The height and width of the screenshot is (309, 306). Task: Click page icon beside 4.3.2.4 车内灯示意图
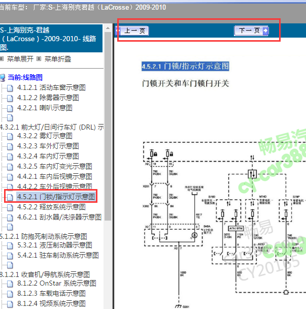pos(10,157)
